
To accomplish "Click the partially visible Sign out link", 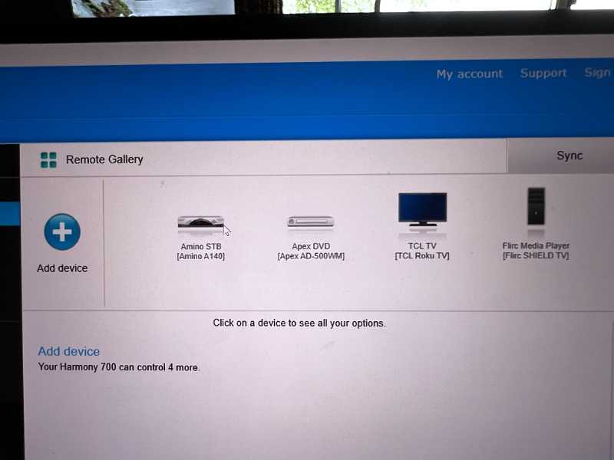I will (597, 73).
